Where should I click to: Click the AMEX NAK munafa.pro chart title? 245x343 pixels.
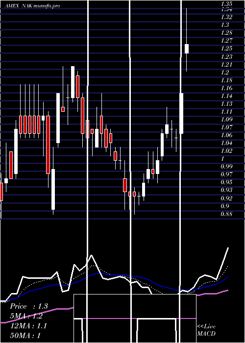point(32,6)
